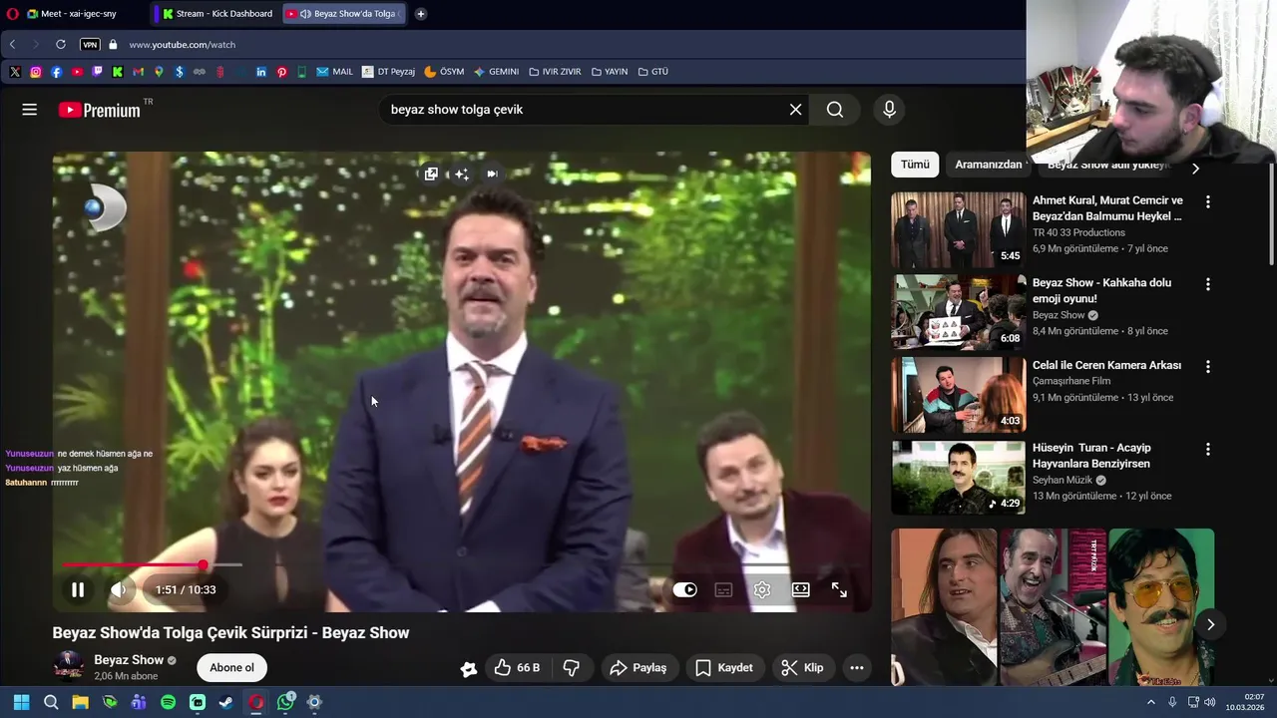Open the 'Ahmet Kural, Murat Cemcir' video thumbnail
Screen dimensions: 1277x718
coord(958,229)
